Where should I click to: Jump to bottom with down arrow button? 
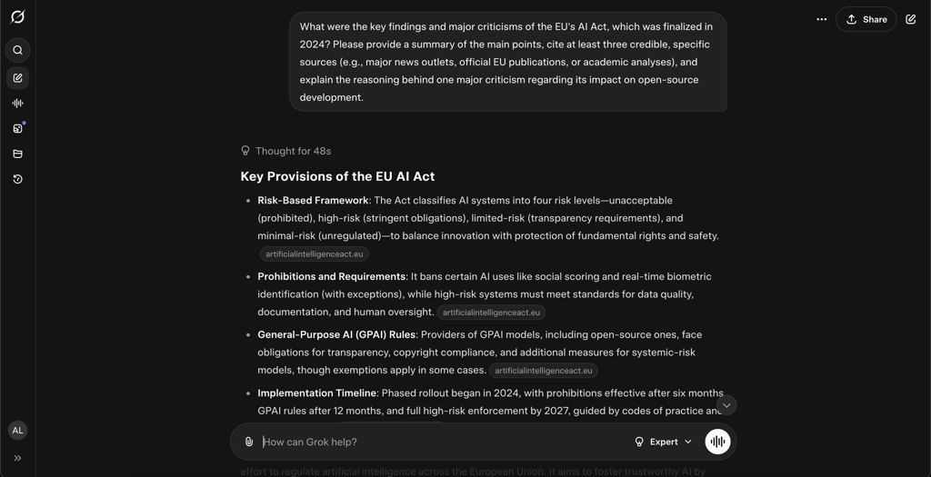coord(726,405)
